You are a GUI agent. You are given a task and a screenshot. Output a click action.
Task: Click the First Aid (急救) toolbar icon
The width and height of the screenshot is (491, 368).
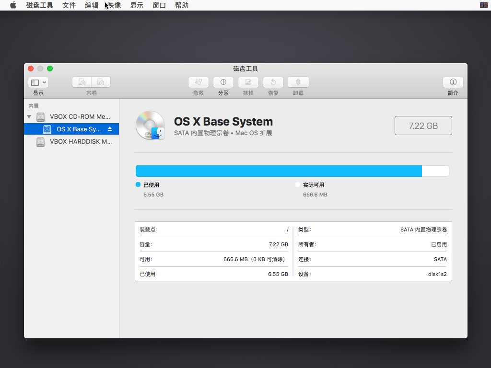click(199, 82)
